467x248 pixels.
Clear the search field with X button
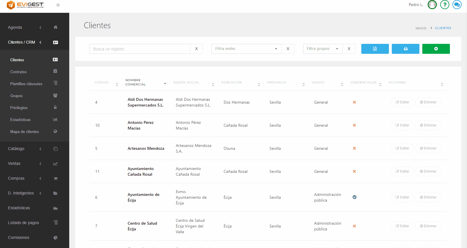[x=196, y=49]
